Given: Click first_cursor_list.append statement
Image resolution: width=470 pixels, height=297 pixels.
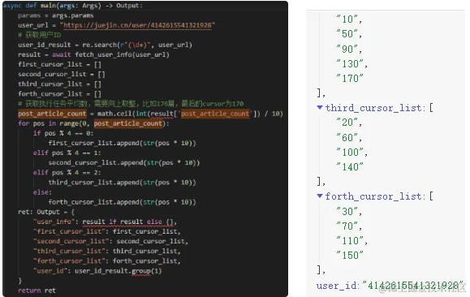Looking at the screenshot, I should pyautogui.click(x=122, y=144).
